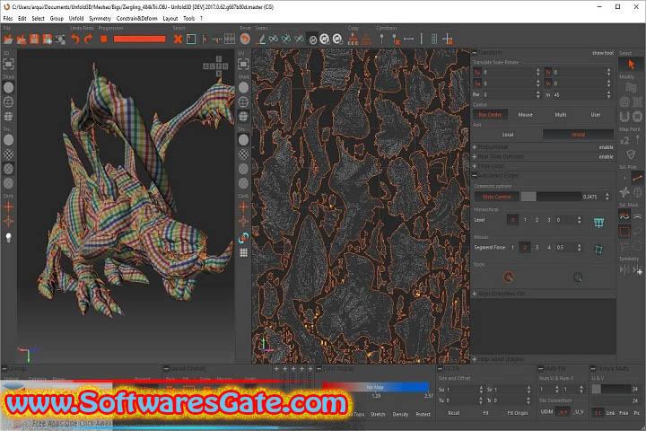Image resolution: width=646 pixels, height=431 pixels.
Task: Click the grid icon in UV sidebar
Action: coord(243,252)
